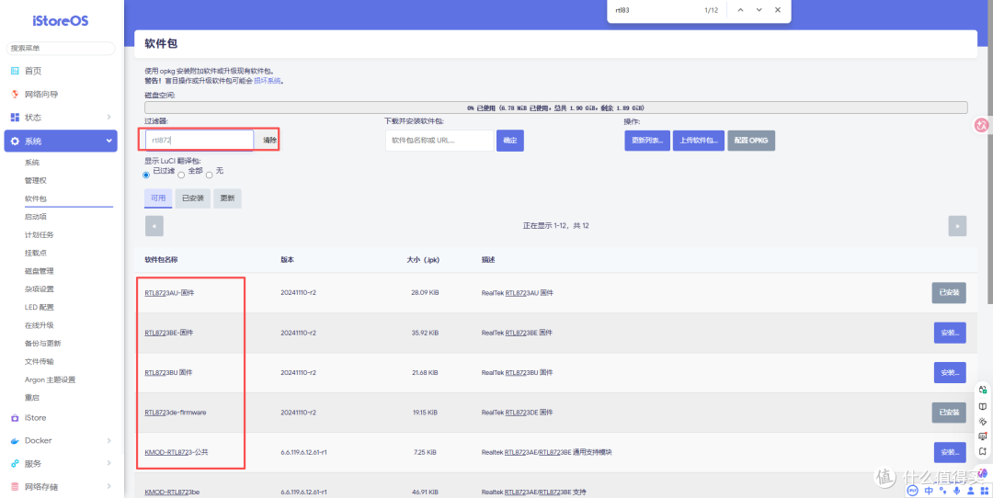Image resolution: width=993 pixels, height=498 pixels.
Task: Click the IME toolbox grid icon
Action: pos(984,491)
